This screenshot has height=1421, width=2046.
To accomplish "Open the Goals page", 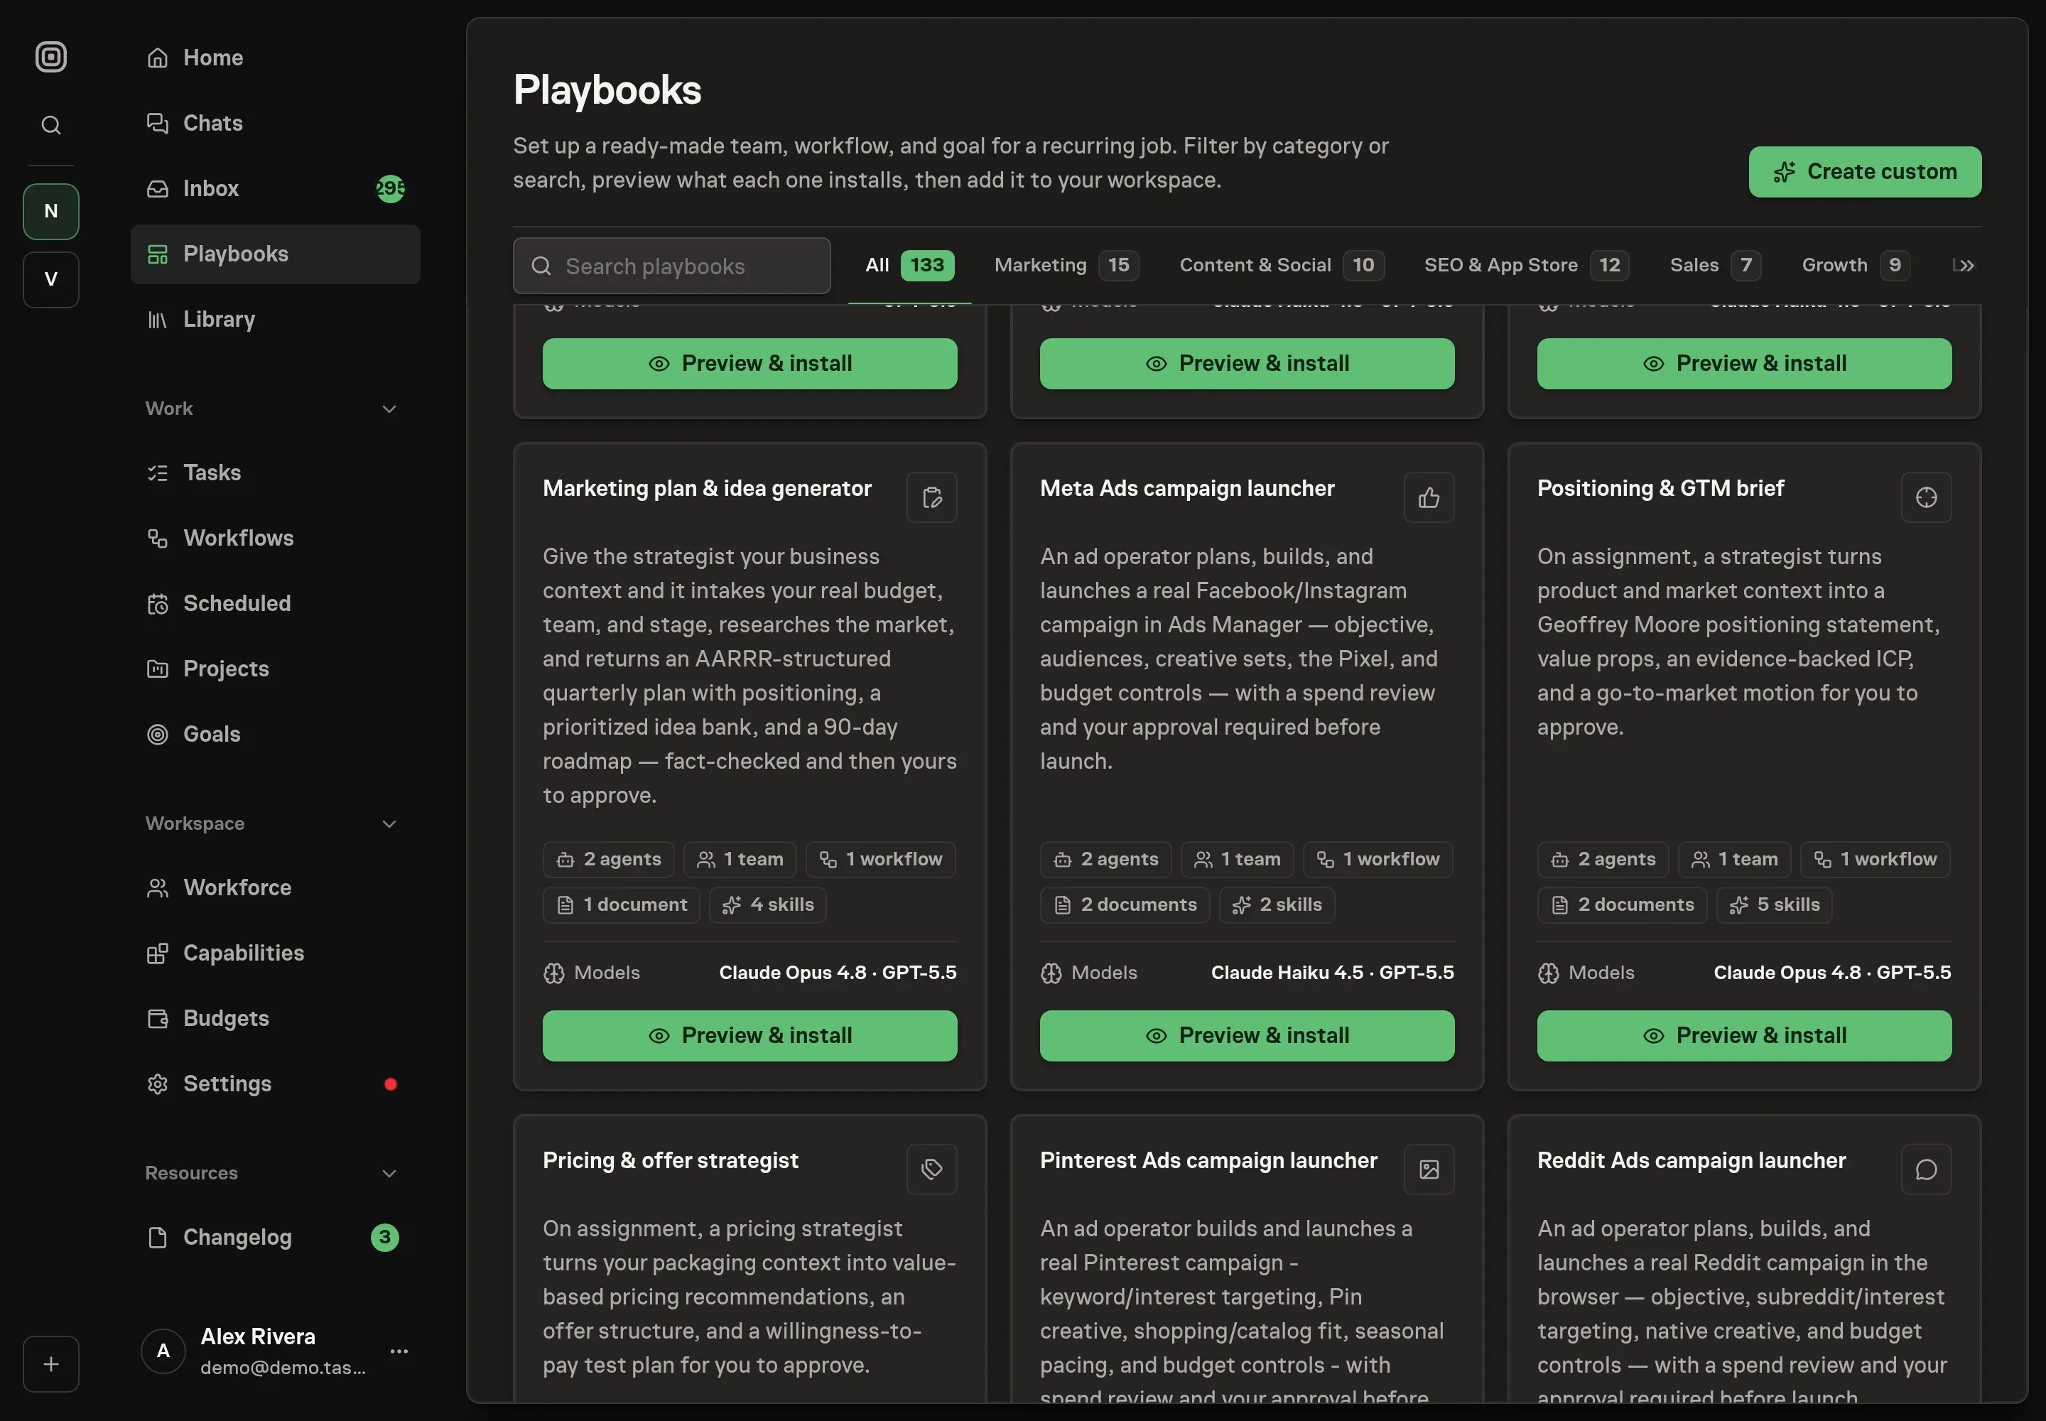I will click(x=275, y=734).
